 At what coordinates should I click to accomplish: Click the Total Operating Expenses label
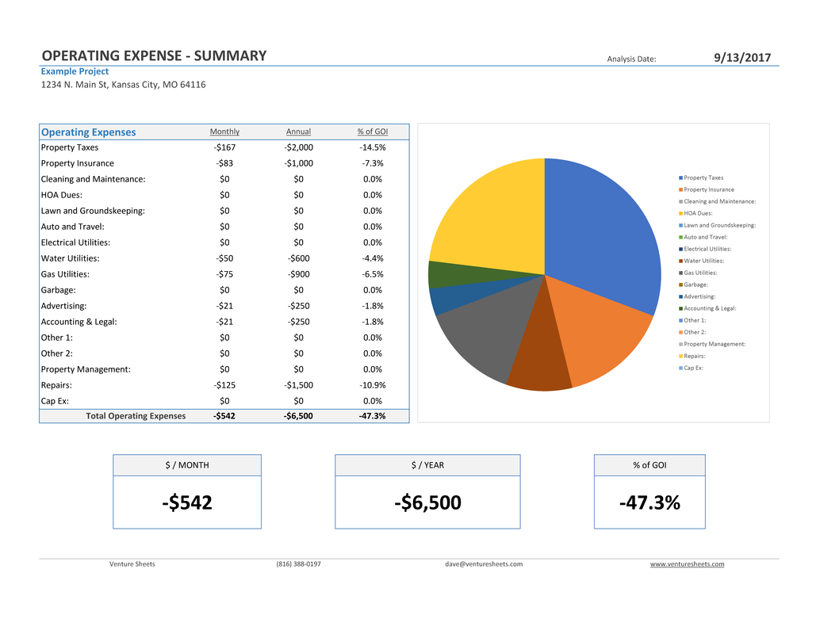(136, 416)
